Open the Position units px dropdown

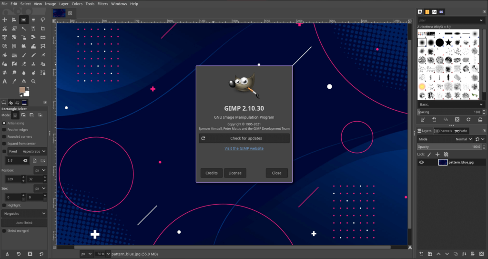[40, 170]
